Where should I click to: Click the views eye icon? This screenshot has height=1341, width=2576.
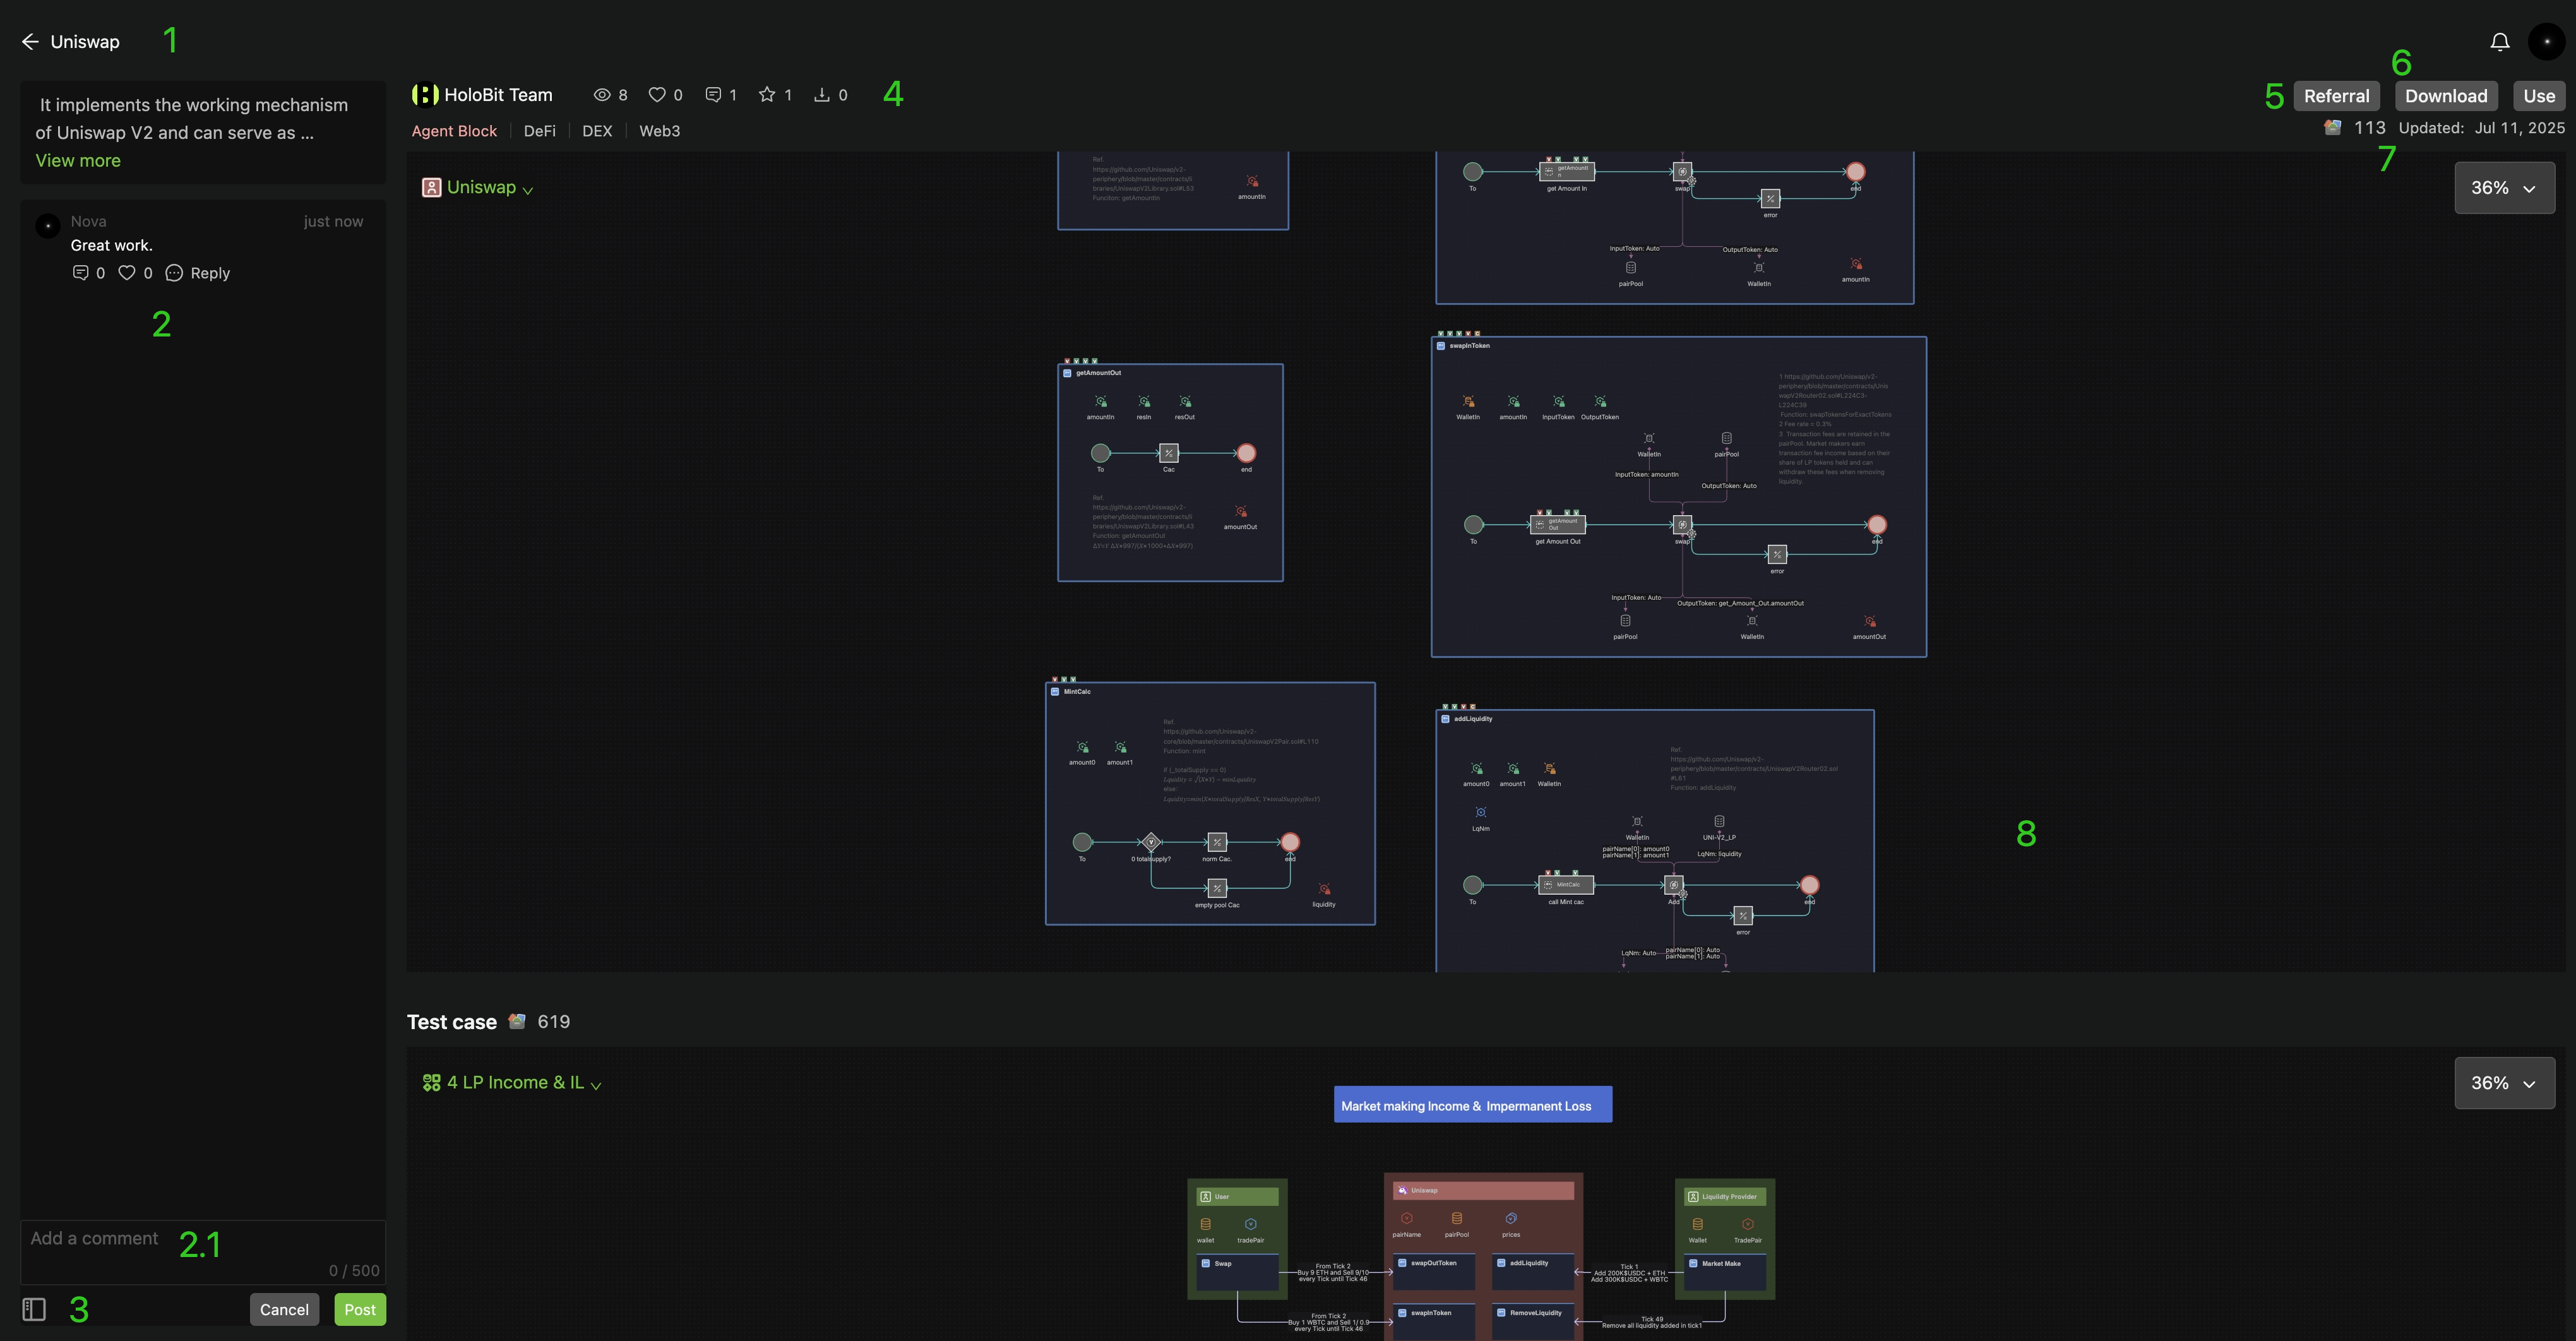point(602,95)
